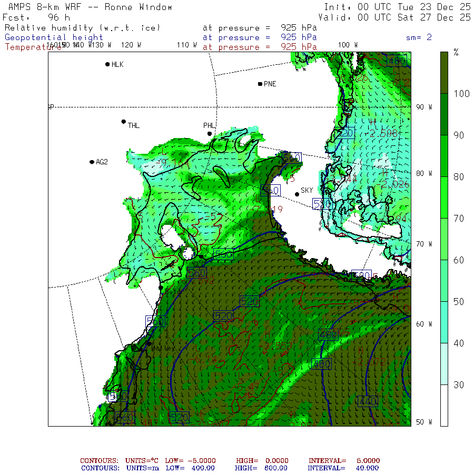Click the boxed '440' height contour label
The image size is (474, 474).
[x=368, y=401]
